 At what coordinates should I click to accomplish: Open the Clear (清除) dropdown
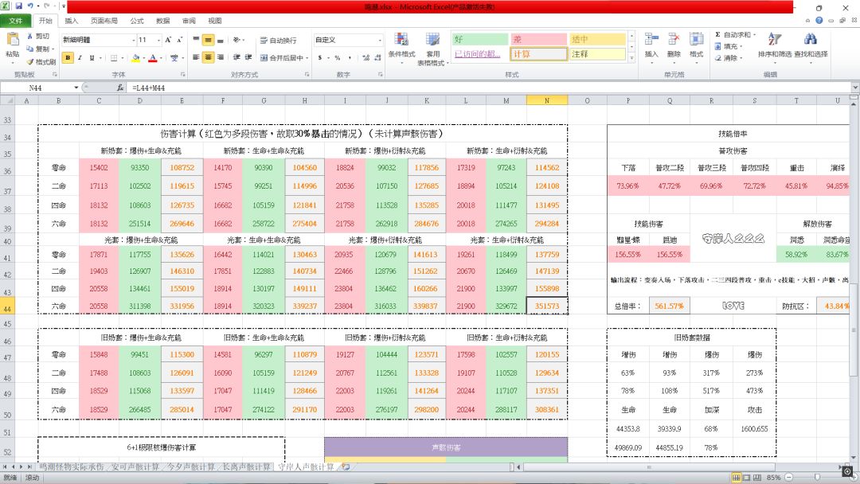coord(729,57)
